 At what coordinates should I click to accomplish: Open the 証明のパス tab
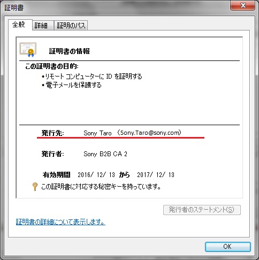coord(71,26)
